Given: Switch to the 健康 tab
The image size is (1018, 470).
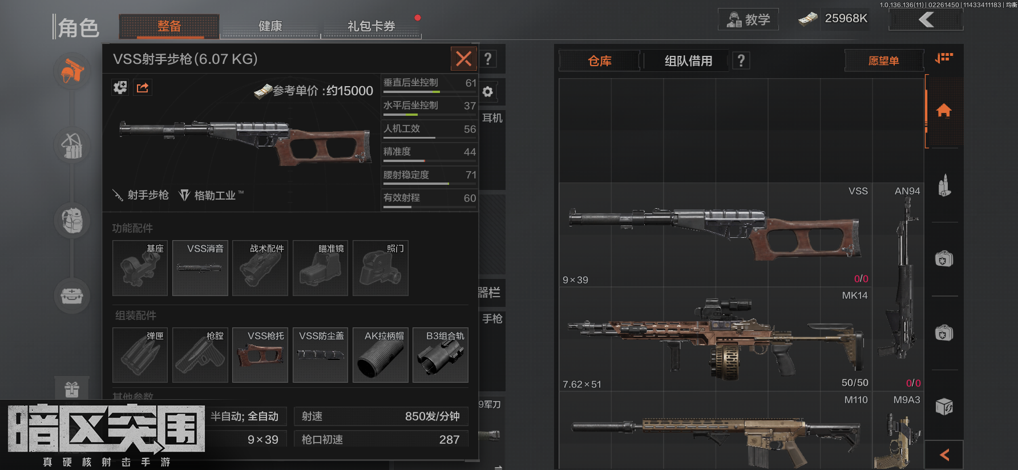Looking at the screenshot, I should [270, 26].
